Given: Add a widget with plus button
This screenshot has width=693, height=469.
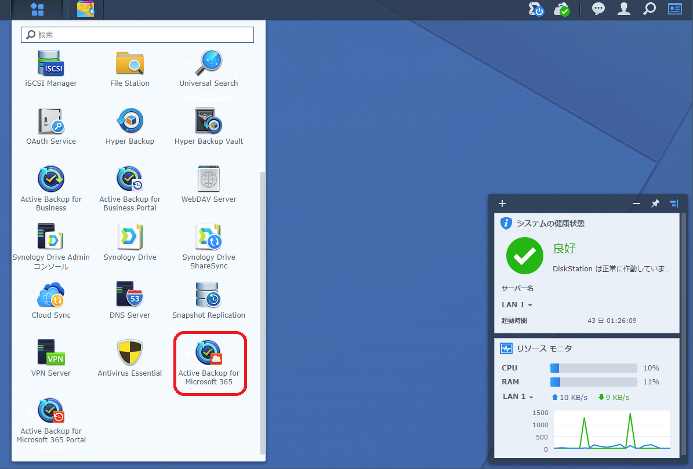Looking at the screenshot, I should pos(502,203).
